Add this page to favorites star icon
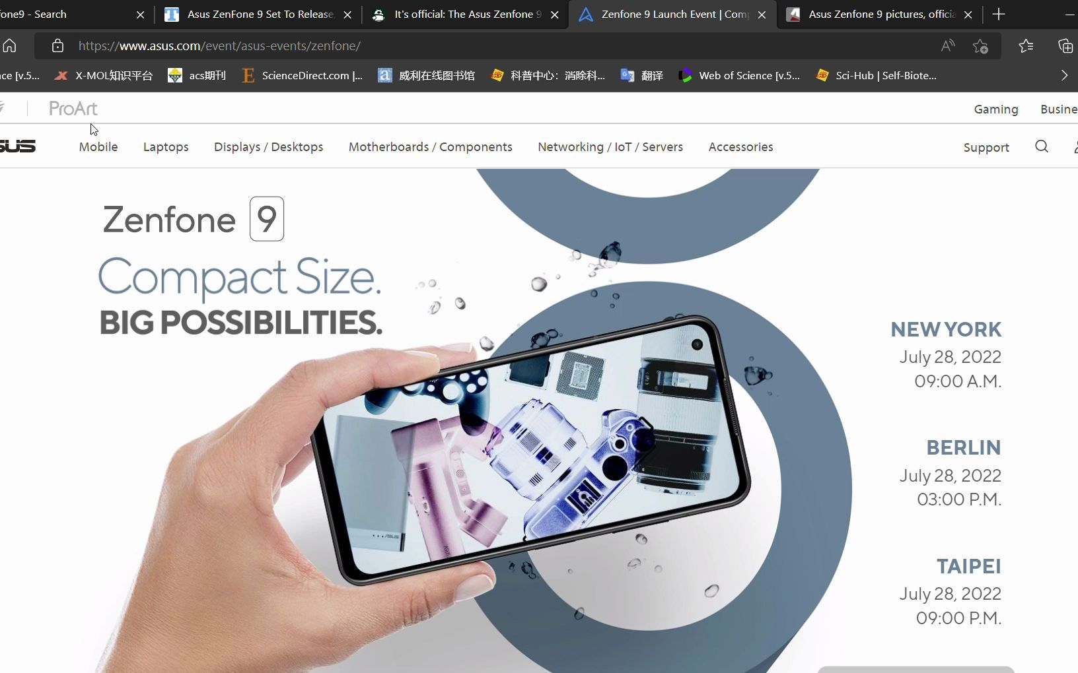This screenshot has height=673, width=1078. [x=980, y=46]
